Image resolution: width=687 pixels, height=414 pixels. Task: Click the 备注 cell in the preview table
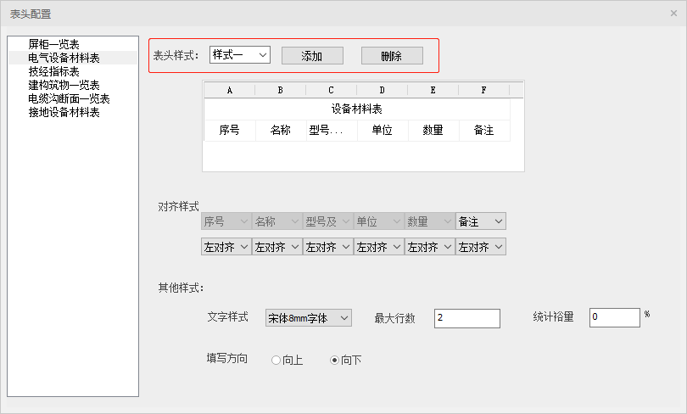pyautogui.click(x=484, y=130)
